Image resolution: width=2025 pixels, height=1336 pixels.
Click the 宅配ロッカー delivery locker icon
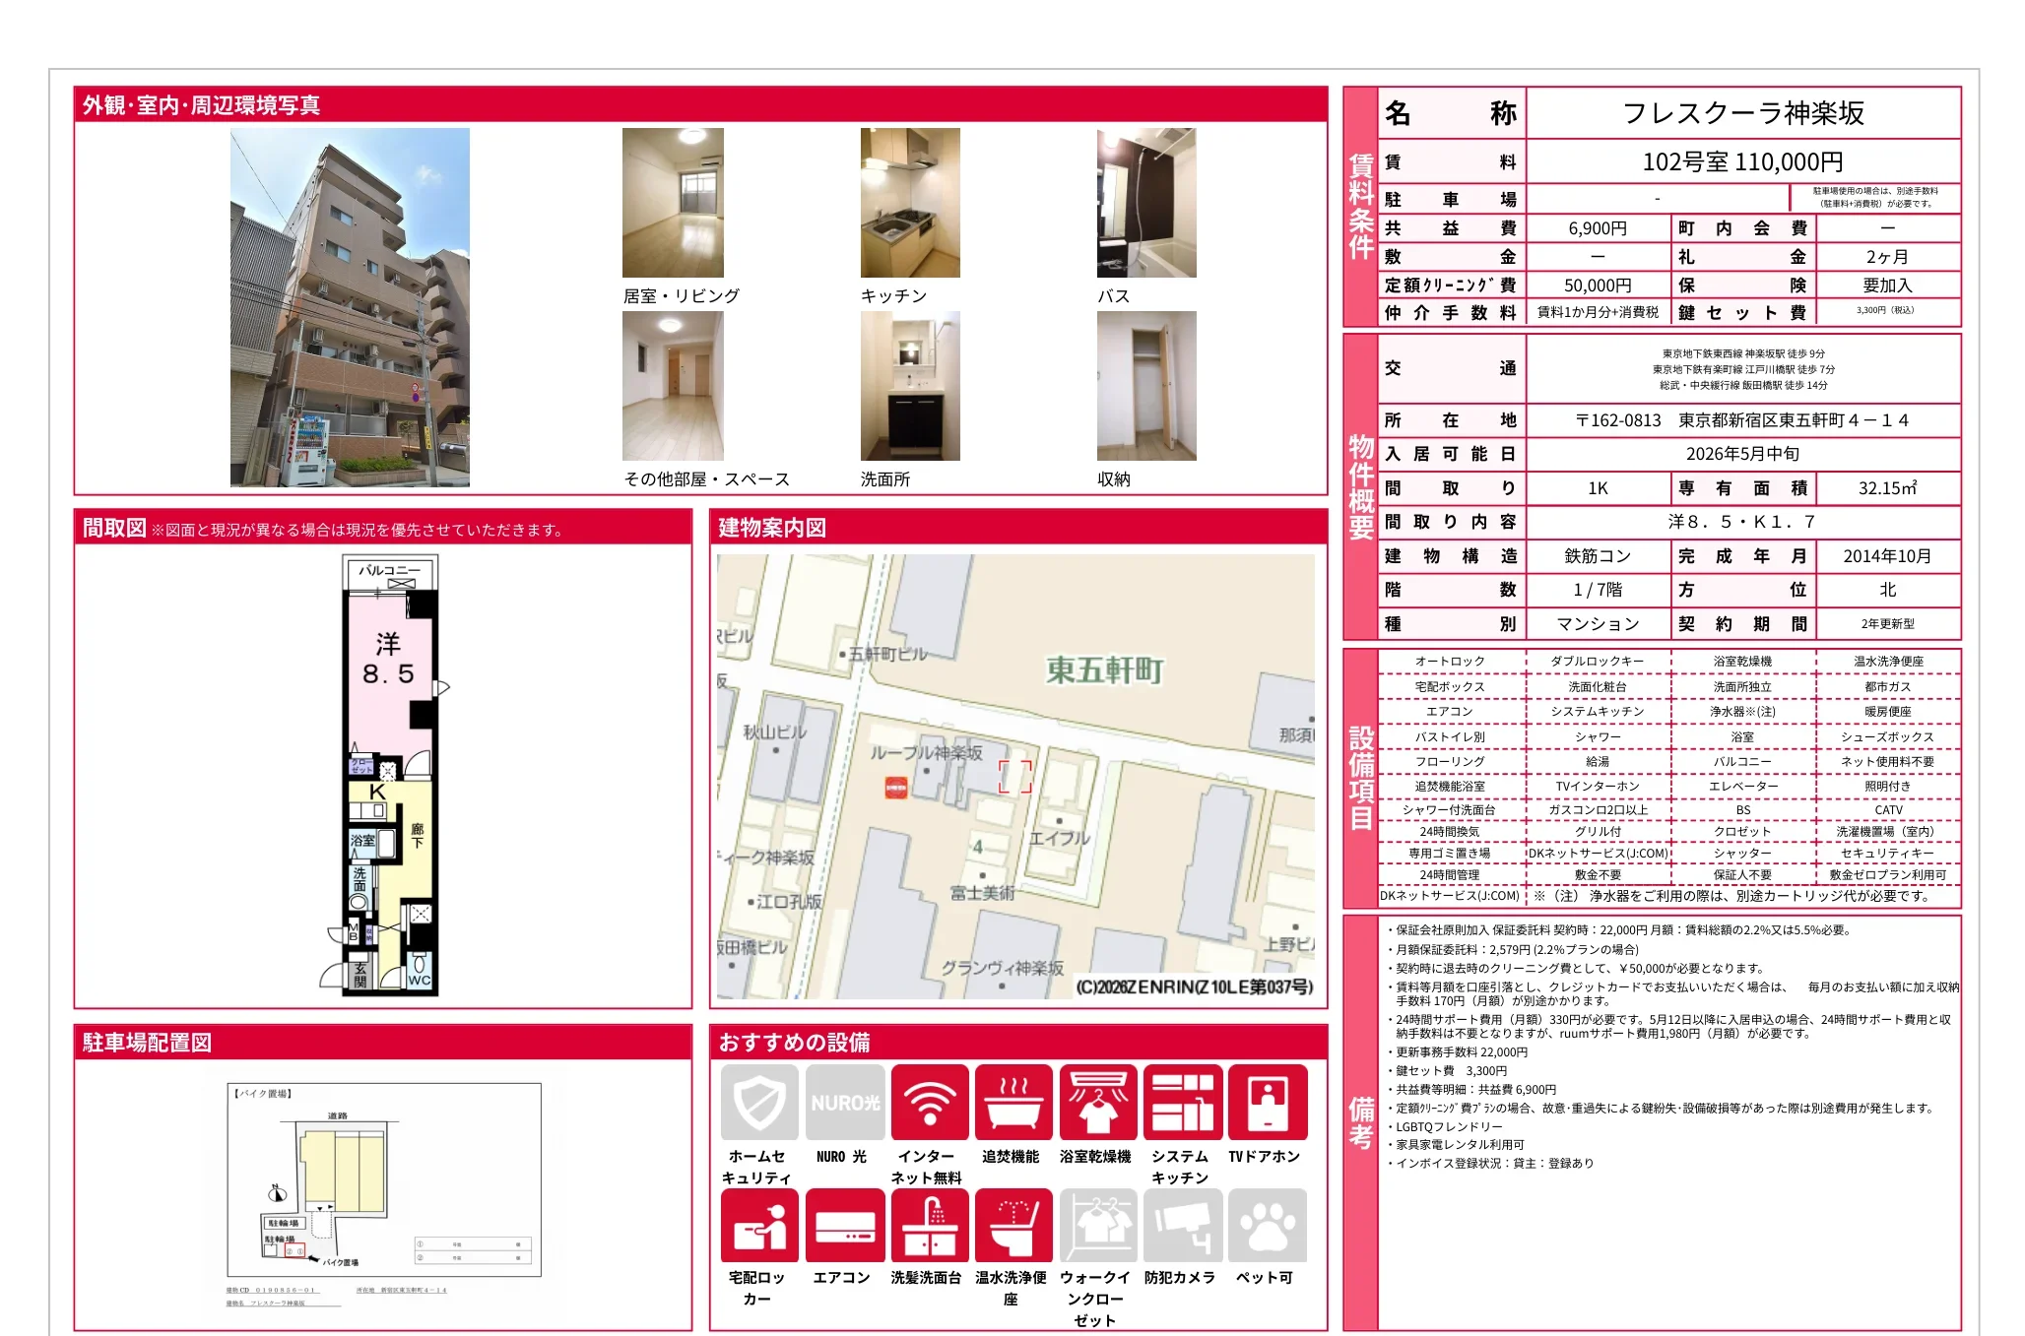click(758, 1226)
